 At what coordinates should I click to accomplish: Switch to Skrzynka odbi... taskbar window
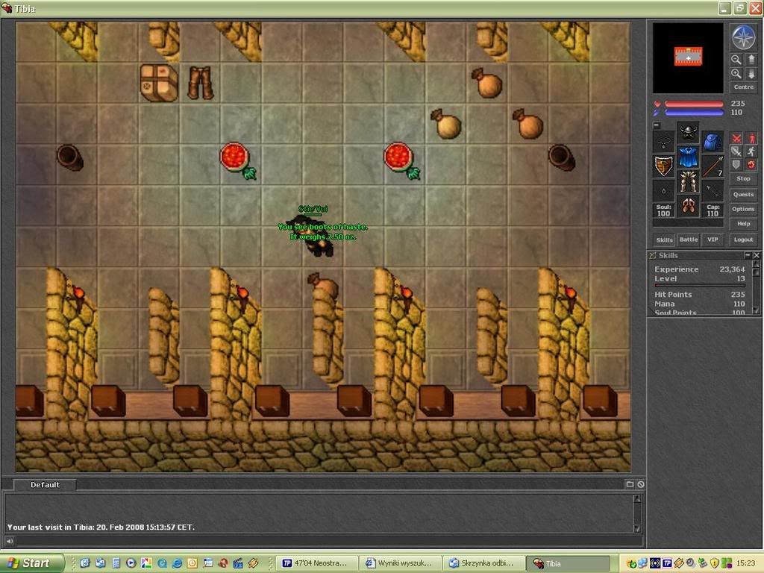[x=484, y=563]
